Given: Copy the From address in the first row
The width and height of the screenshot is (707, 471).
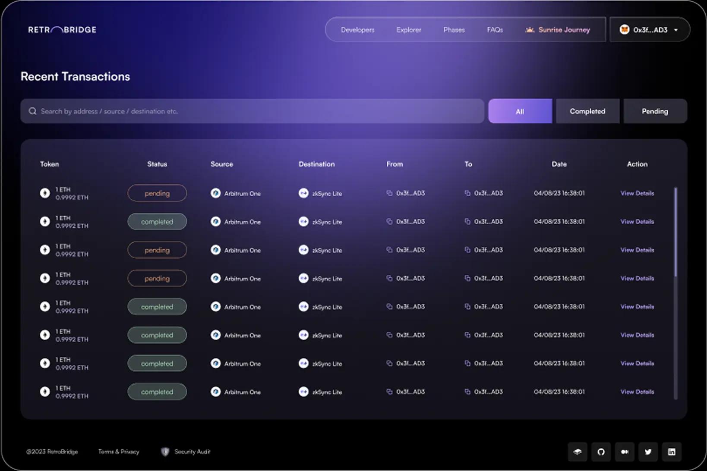Looking at the screenshot, I should (x=389, y=193).
